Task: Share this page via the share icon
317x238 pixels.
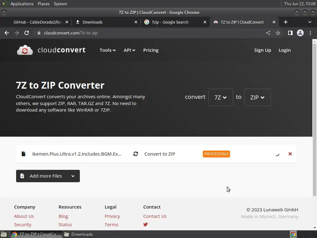Action: point(268,33)
